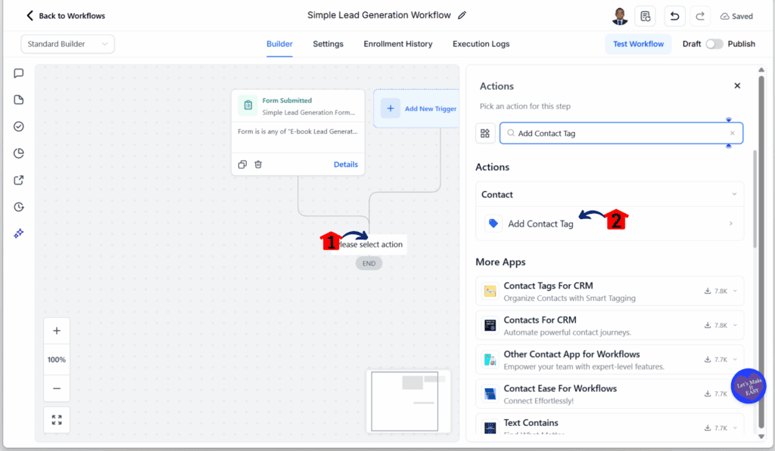Open the apps grid icon beside action search
Viewport: 775px width, 451px height.
(x=485, y=133)
